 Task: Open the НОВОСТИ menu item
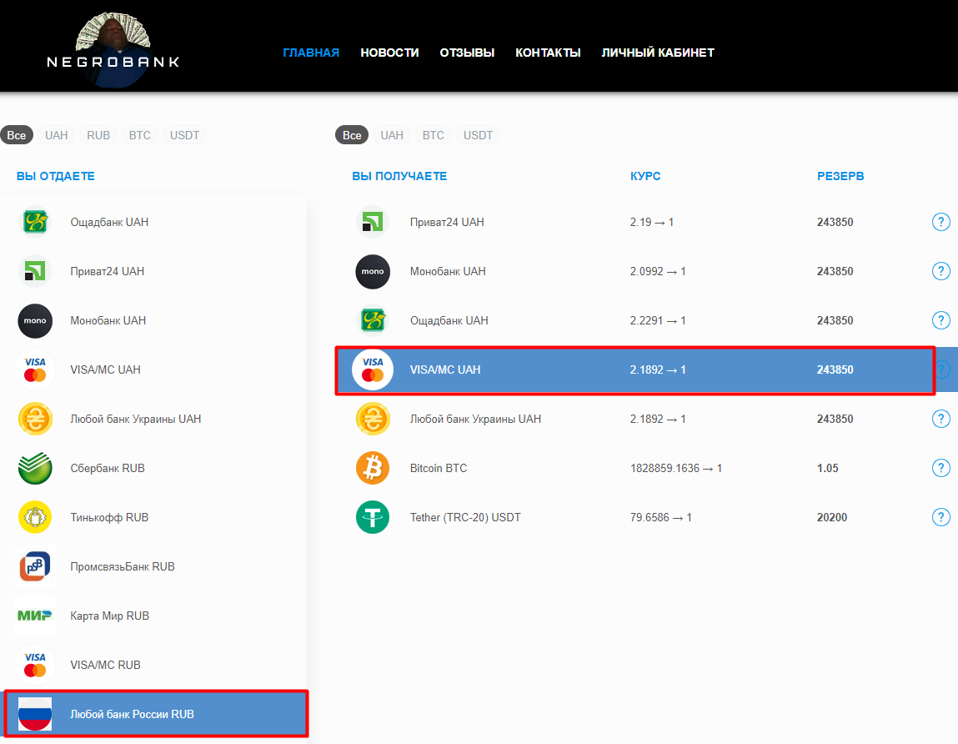tap(390, 53)
